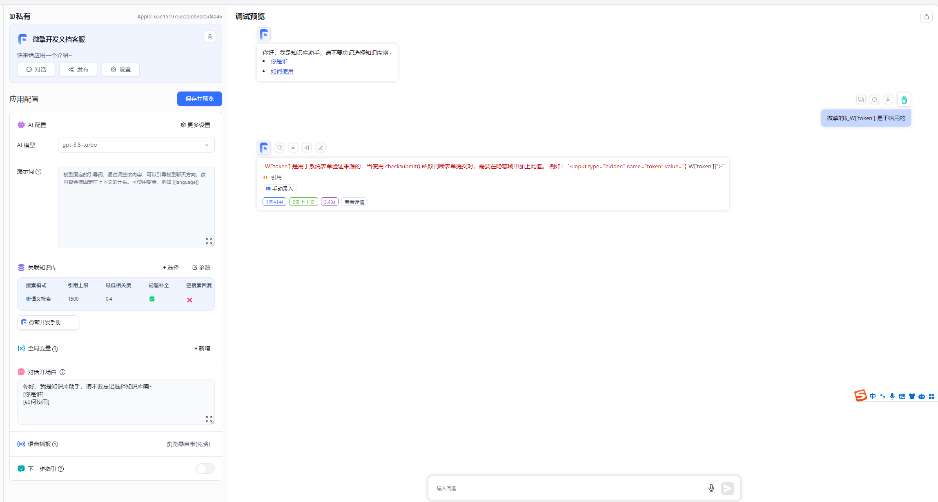The width and height of the screenshot is (938, 502).
Task: Open 更多设置 in AI config
Action: pos(196,125)
